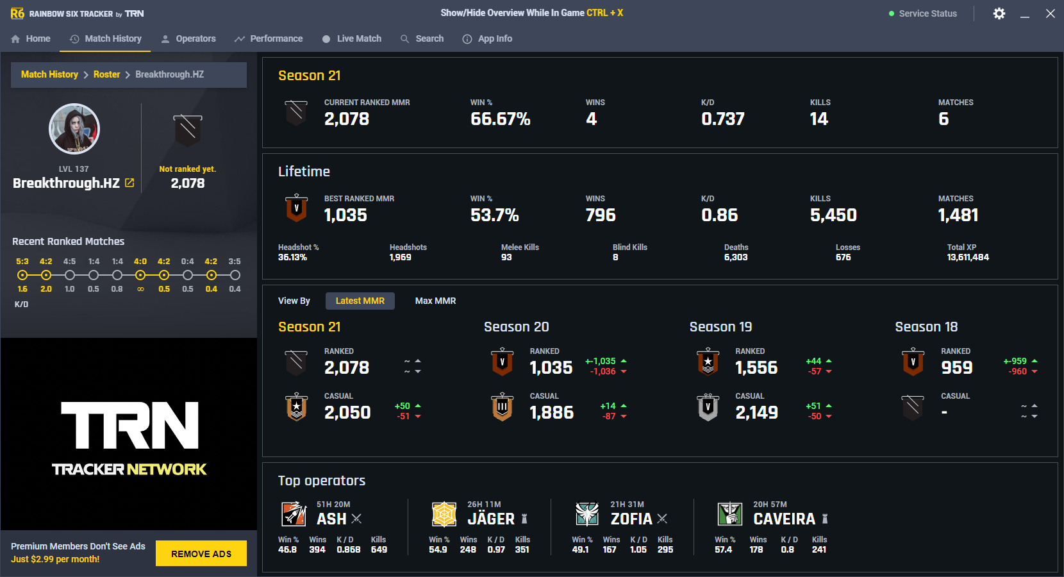
Task: Click the player name Breakthrough.HZ
Action: point(66,183)
